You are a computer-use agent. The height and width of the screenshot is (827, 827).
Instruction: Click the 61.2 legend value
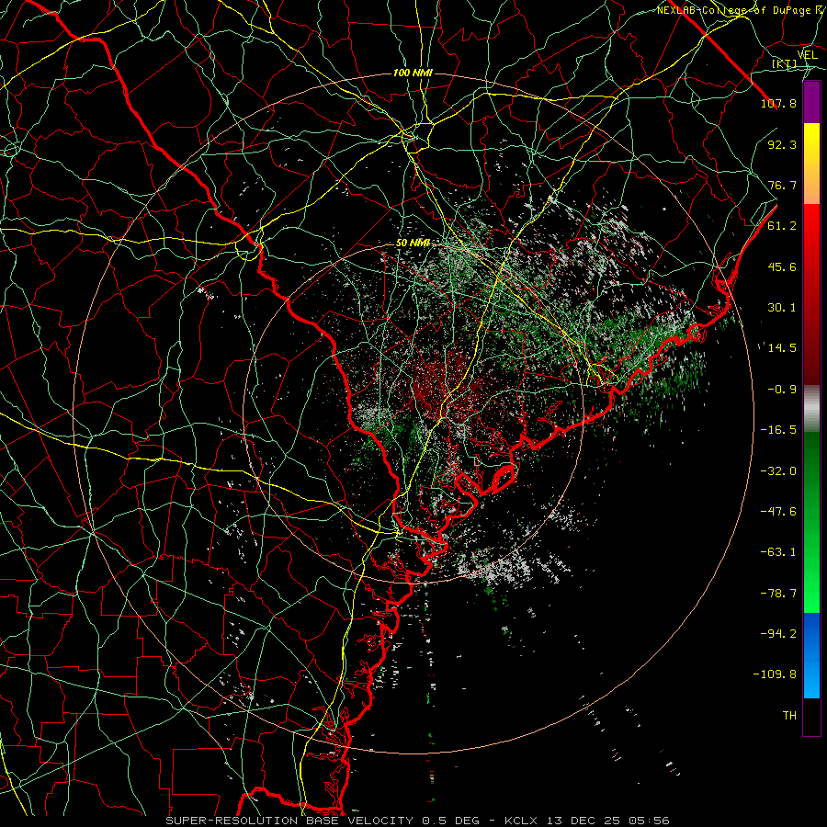[782, 226]
